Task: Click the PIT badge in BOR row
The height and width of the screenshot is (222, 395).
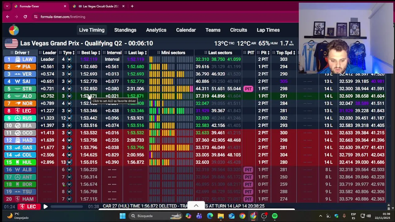Action: click(248, 184)
